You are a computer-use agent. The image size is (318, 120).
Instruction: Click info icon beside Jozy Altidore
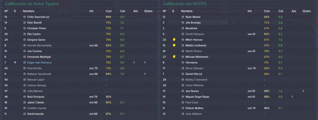(183, 114)
